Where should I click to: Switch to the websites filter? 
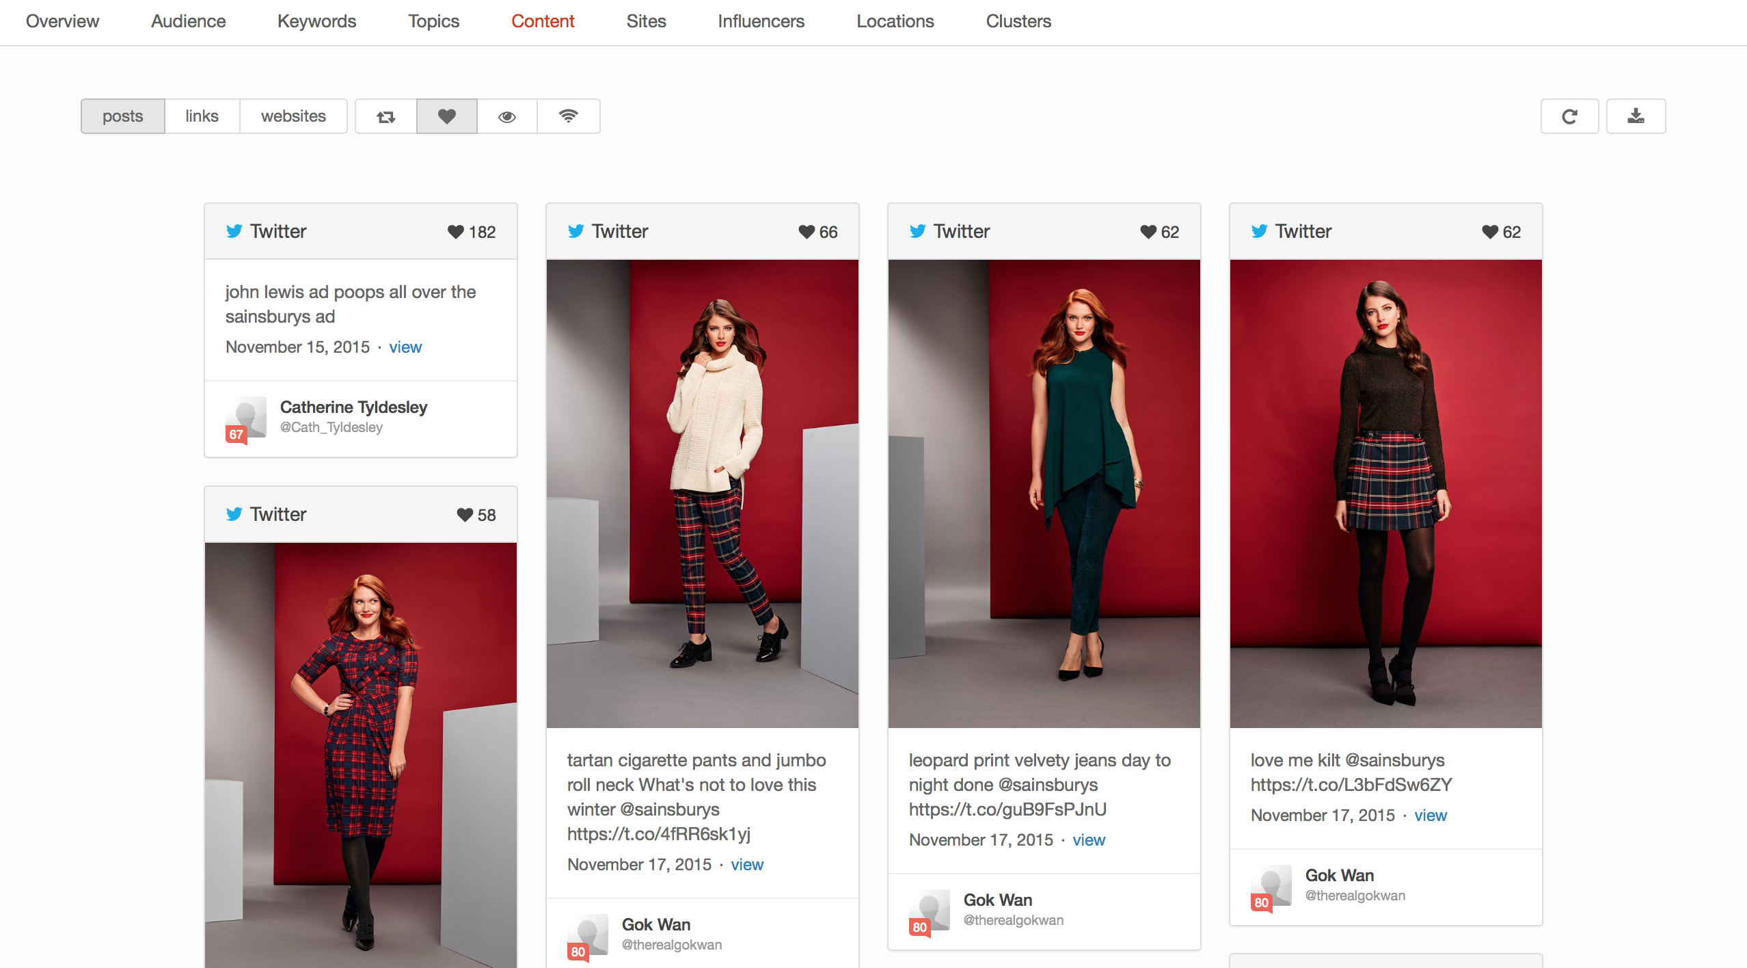coord(293,116)
